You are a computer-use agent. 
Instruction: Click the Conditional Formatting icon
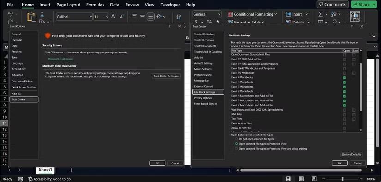tap(230, 14)
